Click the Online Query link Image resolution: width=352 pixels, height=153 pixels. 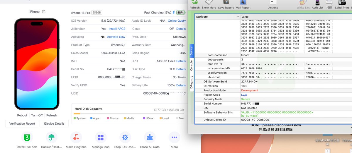pyautogui.click(x=177, y=21)
